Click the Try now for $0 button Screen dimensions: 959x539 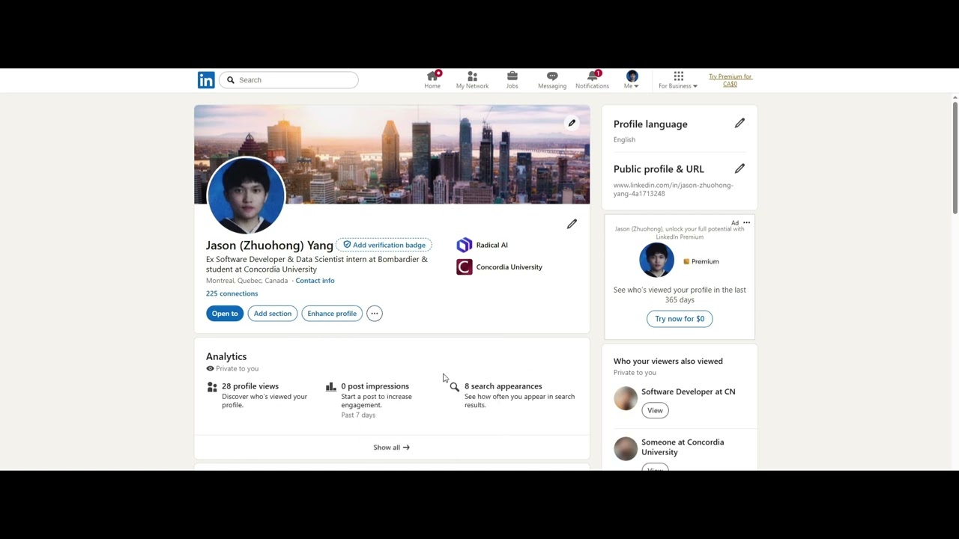coord(680,319)
